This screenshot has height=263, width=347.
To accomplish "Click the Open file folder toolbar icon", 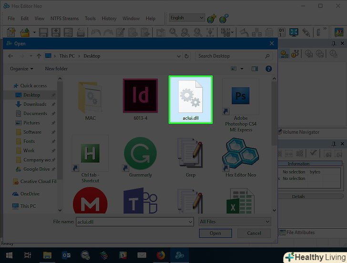I will (x=25, y=32).
